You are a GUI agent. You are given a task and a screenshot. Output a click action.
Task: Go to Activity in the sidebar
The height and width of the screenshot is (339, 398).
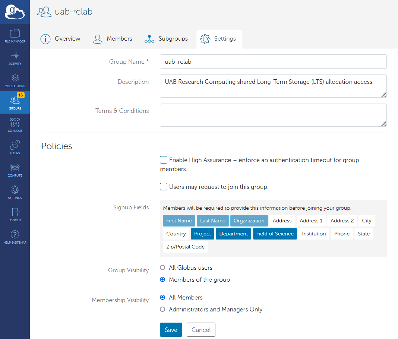pos(15,58)
